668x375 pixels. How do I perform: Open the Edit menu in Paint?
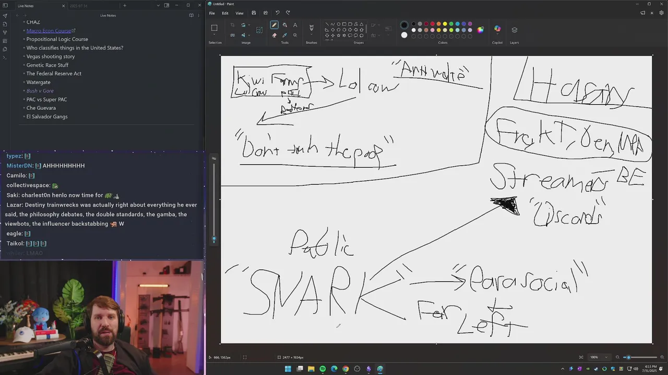[x=225, y=13]
